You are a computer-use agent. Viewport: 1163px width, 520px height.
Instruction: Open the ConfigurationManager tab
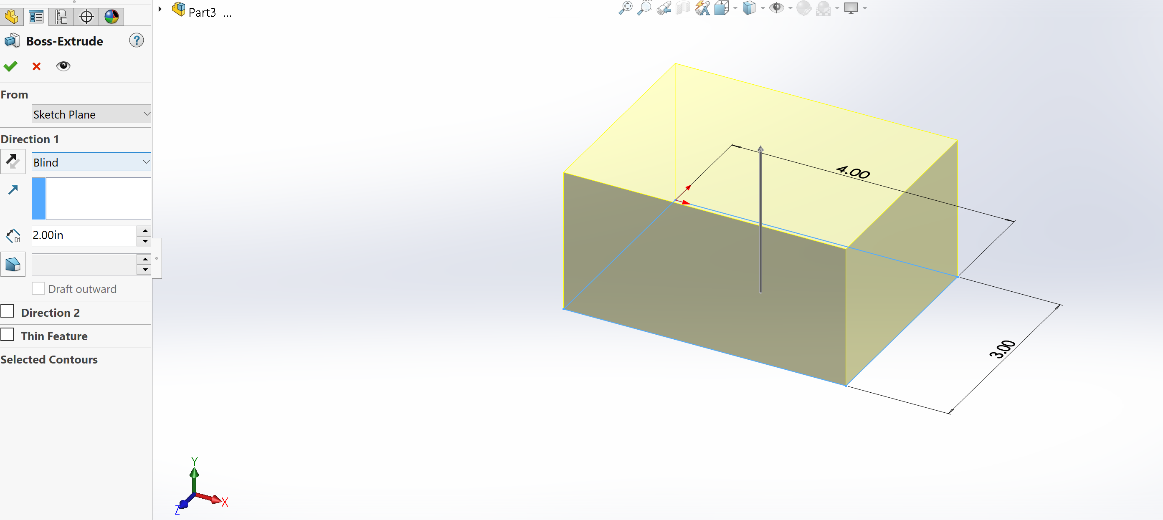click(61, 17)
